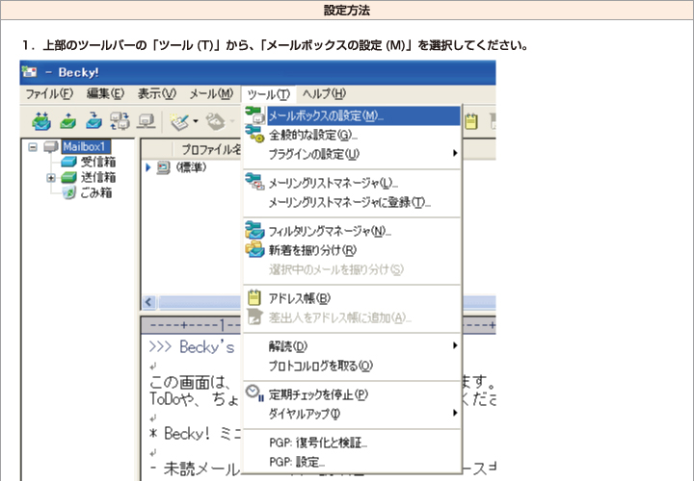The image size is (694, 481).
Task: Click the address book notepad icon in menu
Action: click(254, 297)
